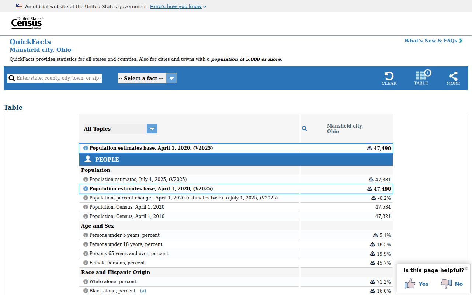
Task: Click the QuickFacts heading link
Action: coord(30,42)
